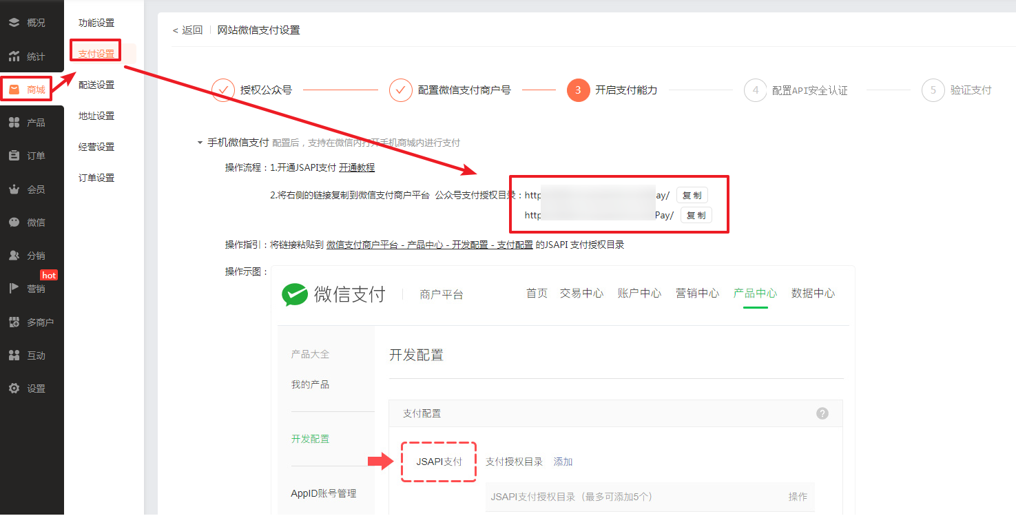Click the 商户平台 label
1016x516 pixels.
[x=442, y=295]
